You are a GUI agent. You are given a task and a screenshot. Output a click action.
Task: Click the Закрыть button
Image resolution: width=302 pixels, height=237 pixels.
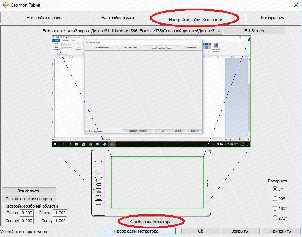[240, 231]
